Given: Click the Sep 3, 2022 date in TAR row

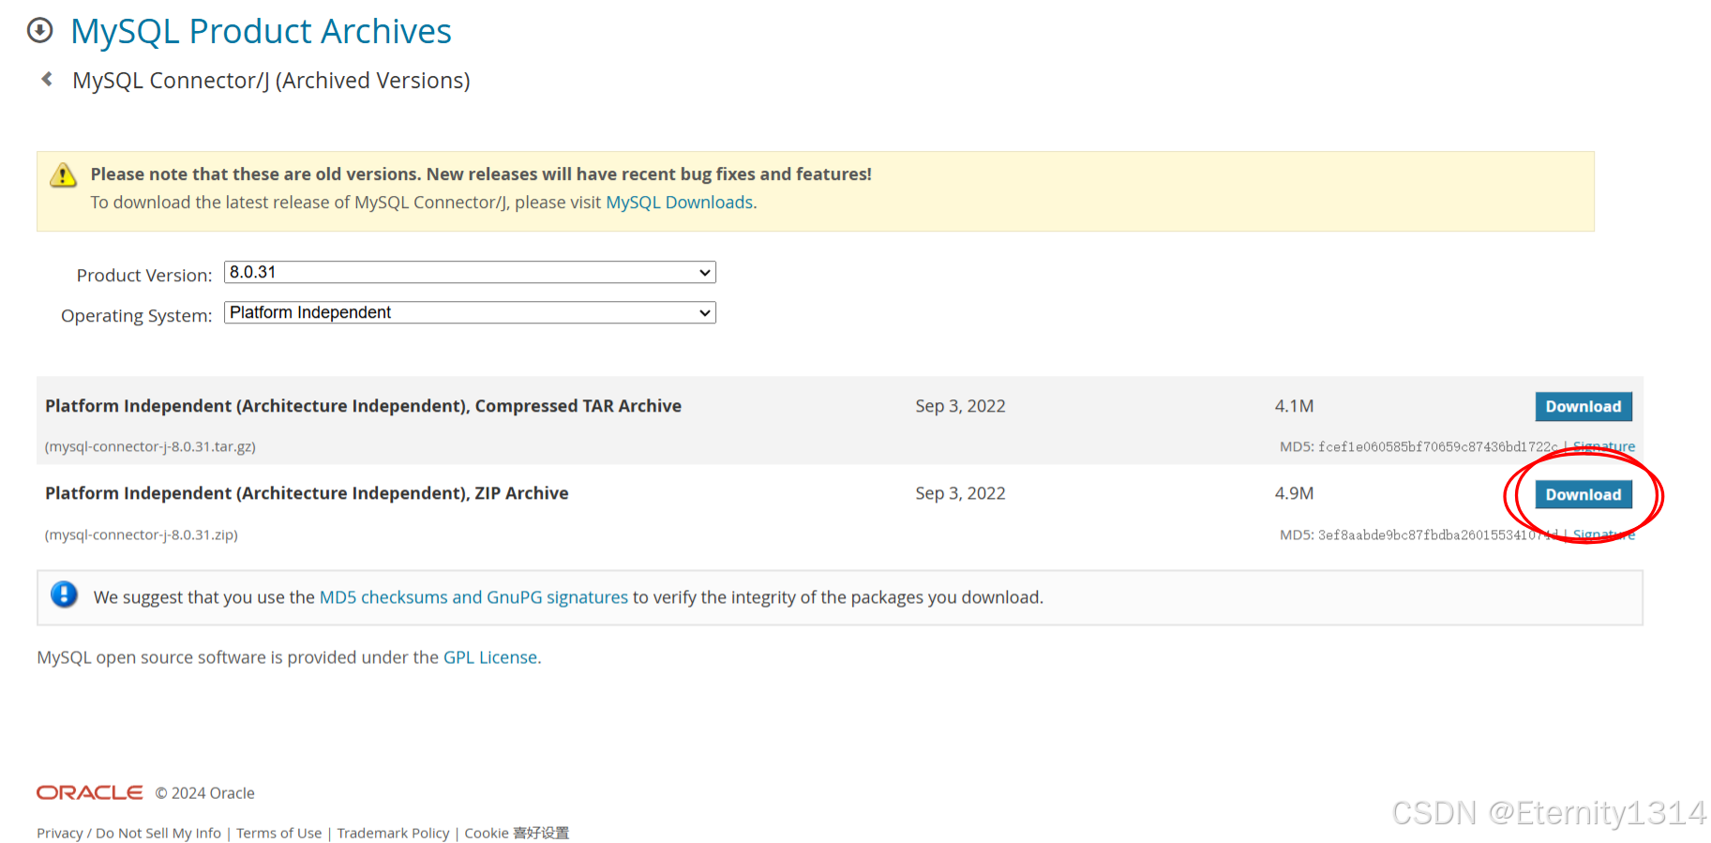Looking at the screenshot, I should tap(960, 406).
